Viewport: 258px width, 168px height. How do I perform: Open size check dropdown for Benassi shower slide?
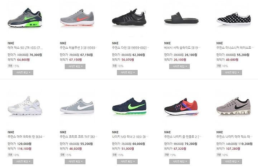pyautogui.click(x=180, y=67)
